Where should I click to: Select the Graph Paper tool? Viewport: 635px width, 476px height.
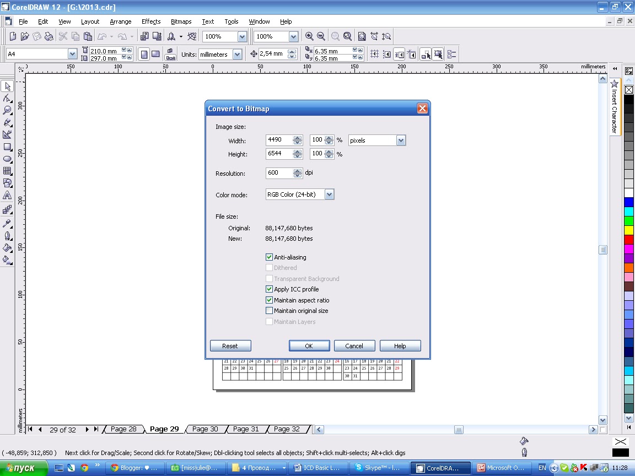(x=7, y=171)
